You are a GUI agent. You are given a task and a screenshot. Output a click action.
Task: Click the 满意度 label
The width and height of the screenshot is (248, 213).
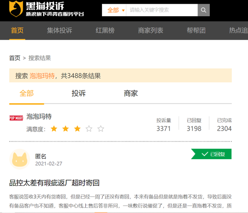(x=36, y=129)
